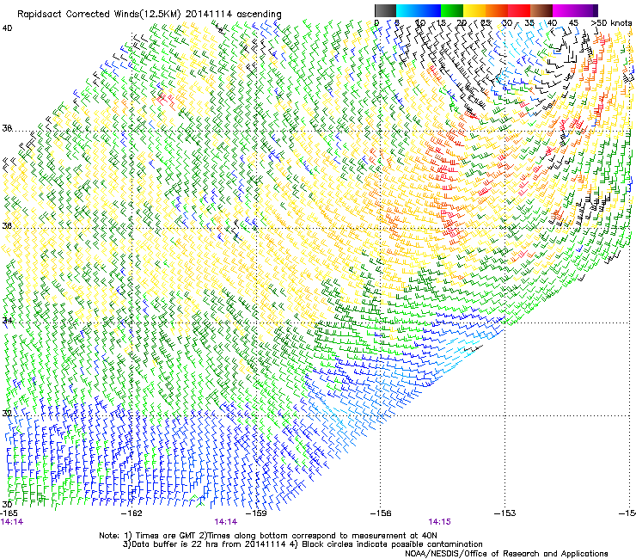Click the latitude label '32'

(x=7, y=414)
